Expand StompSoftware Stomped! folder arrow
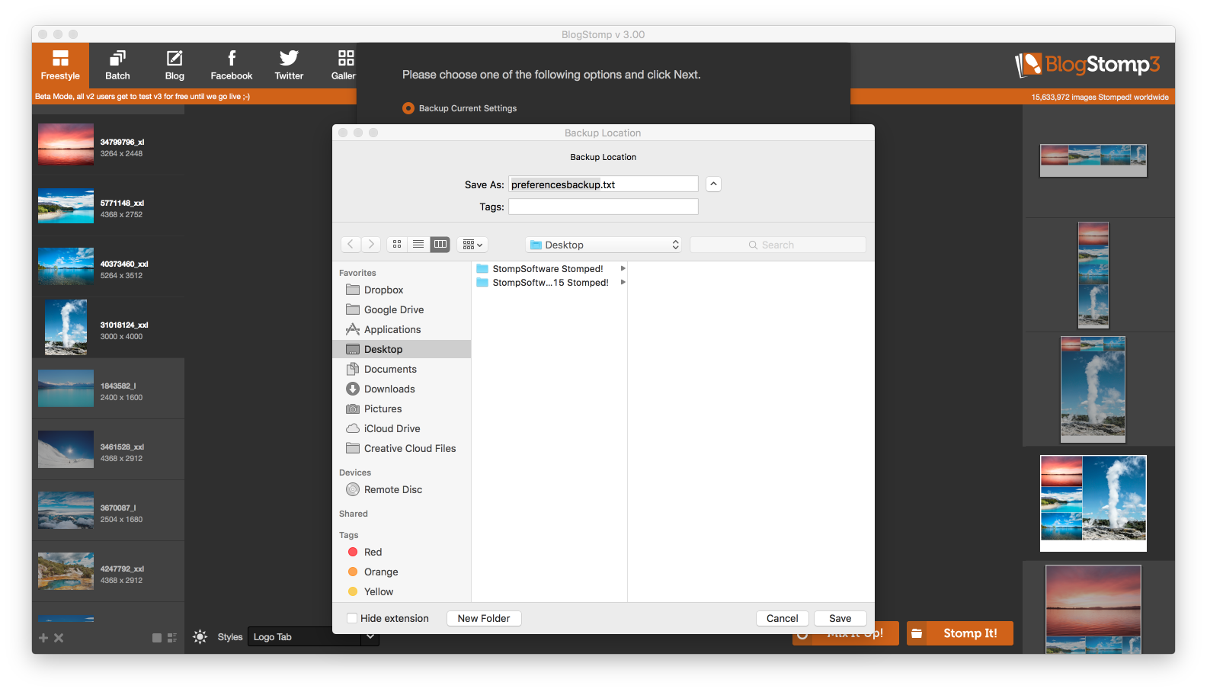1207x692 pixels. pos(623,268)
